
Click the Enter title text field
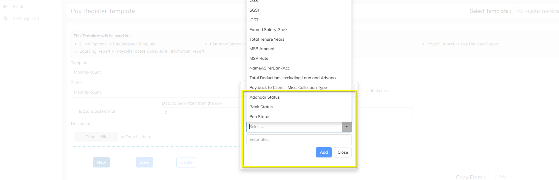coord(299,140)
